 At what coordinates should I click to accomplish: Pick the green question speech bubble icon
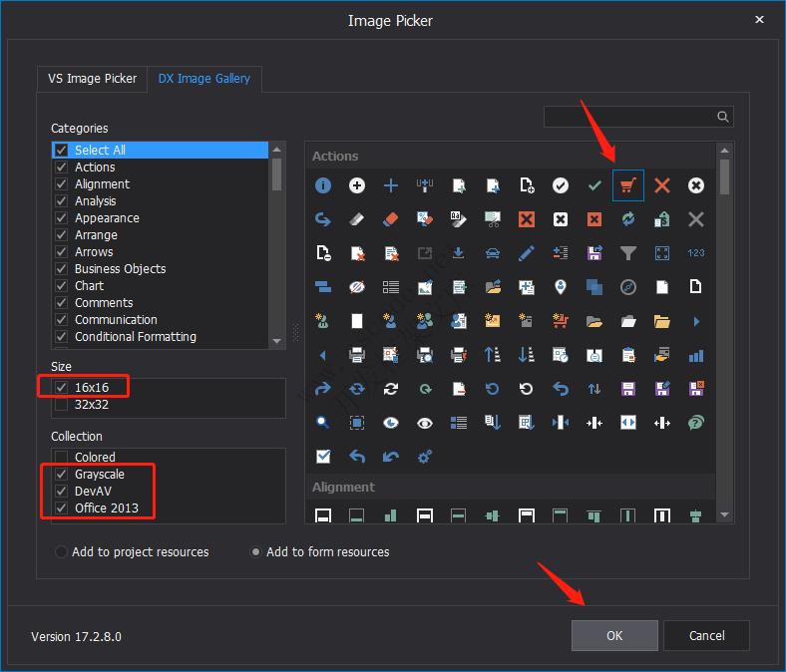point(695,423)
